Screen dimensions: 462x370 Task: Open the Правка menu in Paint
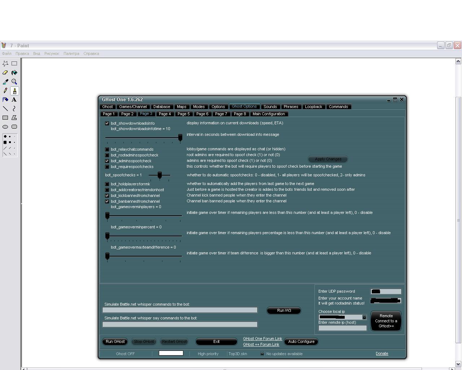[x=22, y=53]
